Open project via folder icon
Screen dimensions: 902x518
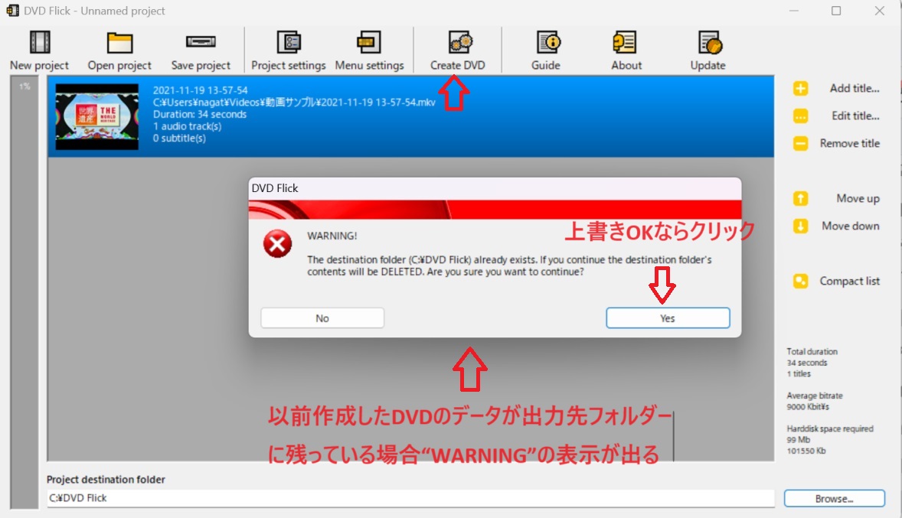pos(119,43)
